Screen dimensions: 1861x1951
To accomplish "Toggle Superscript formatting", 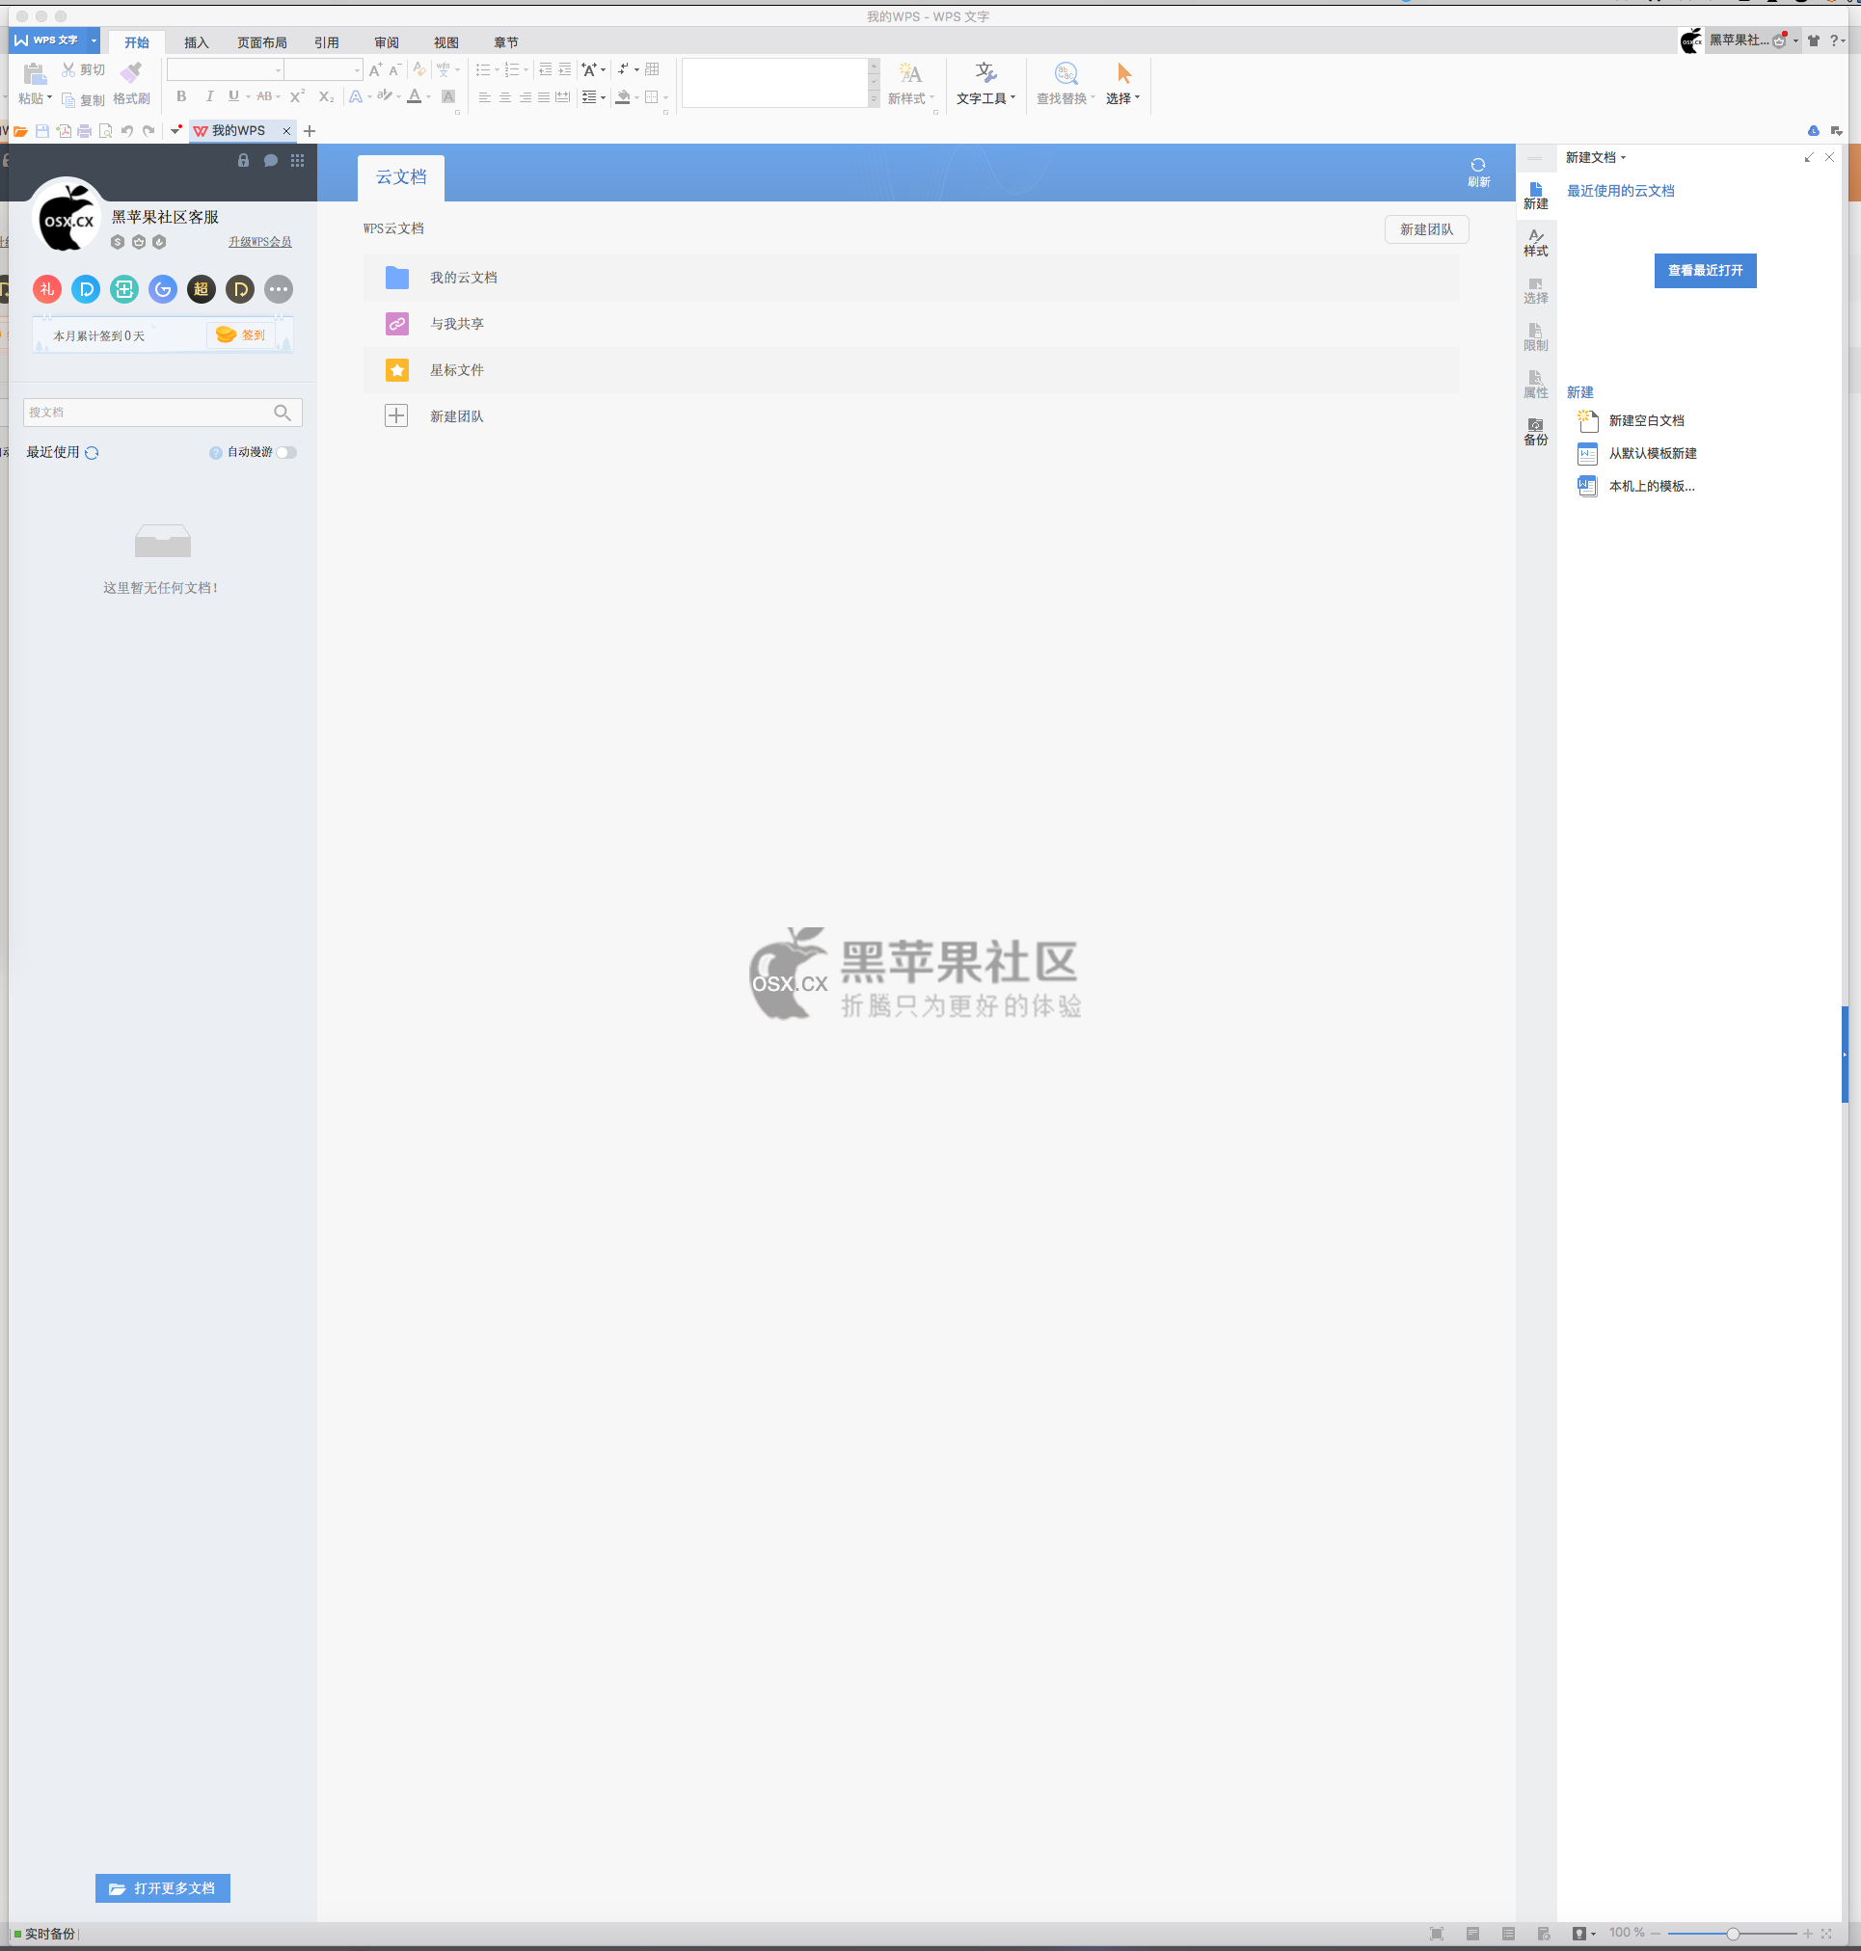I will (297, 96).
